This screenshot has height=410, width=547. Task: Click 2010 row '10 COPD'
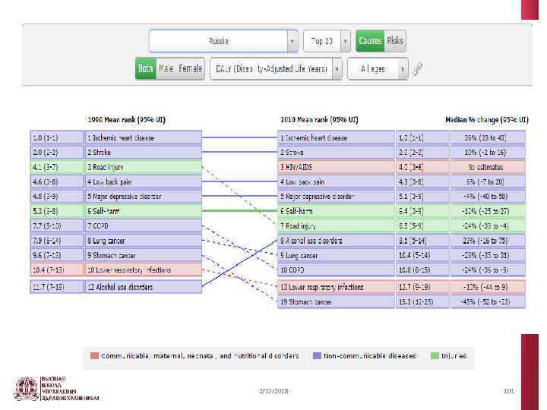pos(337,270)
